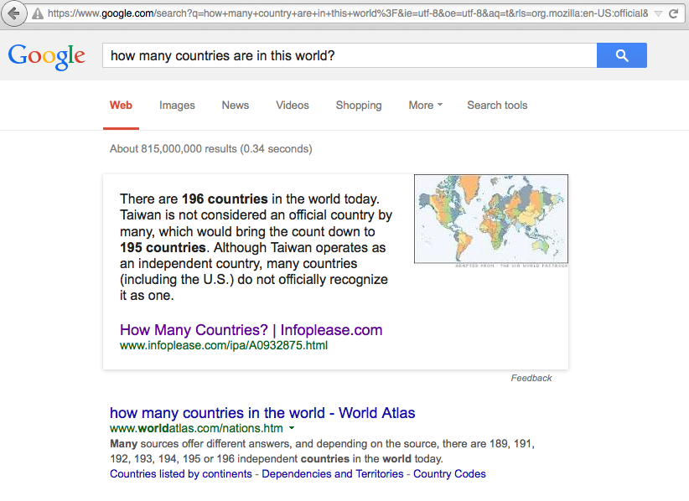This screenshot has height=501, width=689.
Task: Click the browser back arrow button
Action: 13,13
